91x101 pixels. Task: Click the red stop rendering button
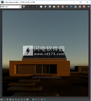click(x=84, y=7)
